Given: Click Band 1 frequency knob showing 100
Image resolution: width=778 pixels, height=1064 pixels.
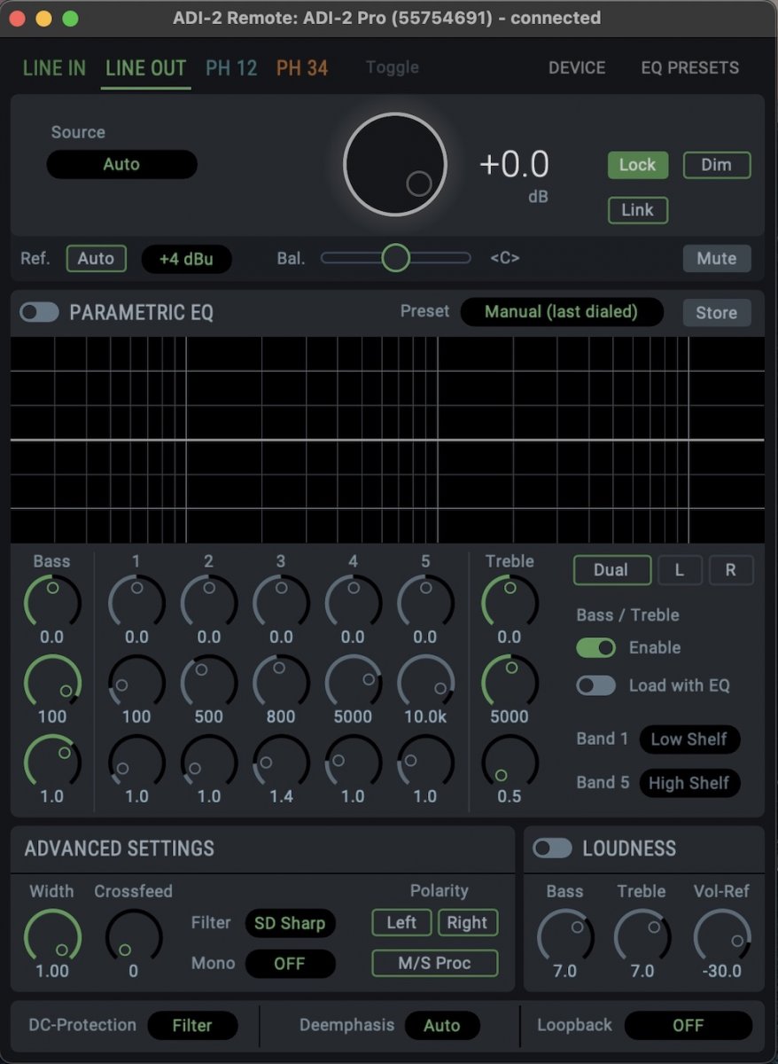Looking at the screenshot, I should tap(136, 683).
